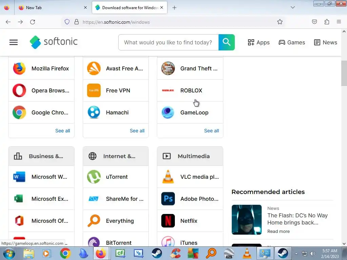
Task: Click the Mozilla Firefox app icon
Action: click(x=19, y=68)
